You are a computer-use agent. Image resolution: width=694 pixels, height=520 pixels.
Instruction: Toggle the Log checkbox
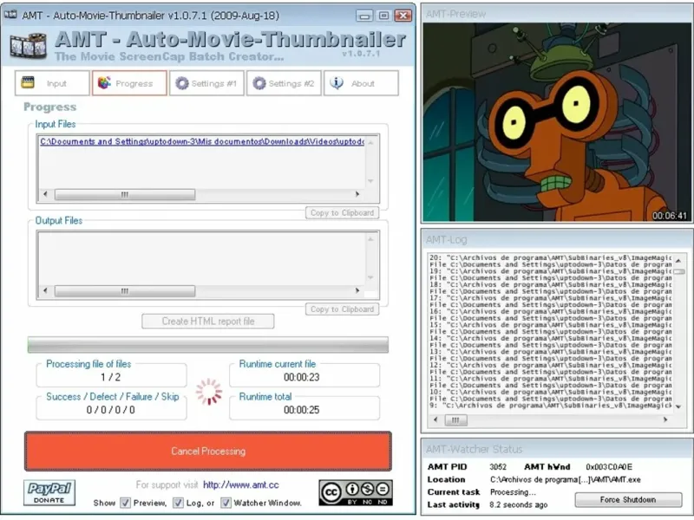click(178, 503)
